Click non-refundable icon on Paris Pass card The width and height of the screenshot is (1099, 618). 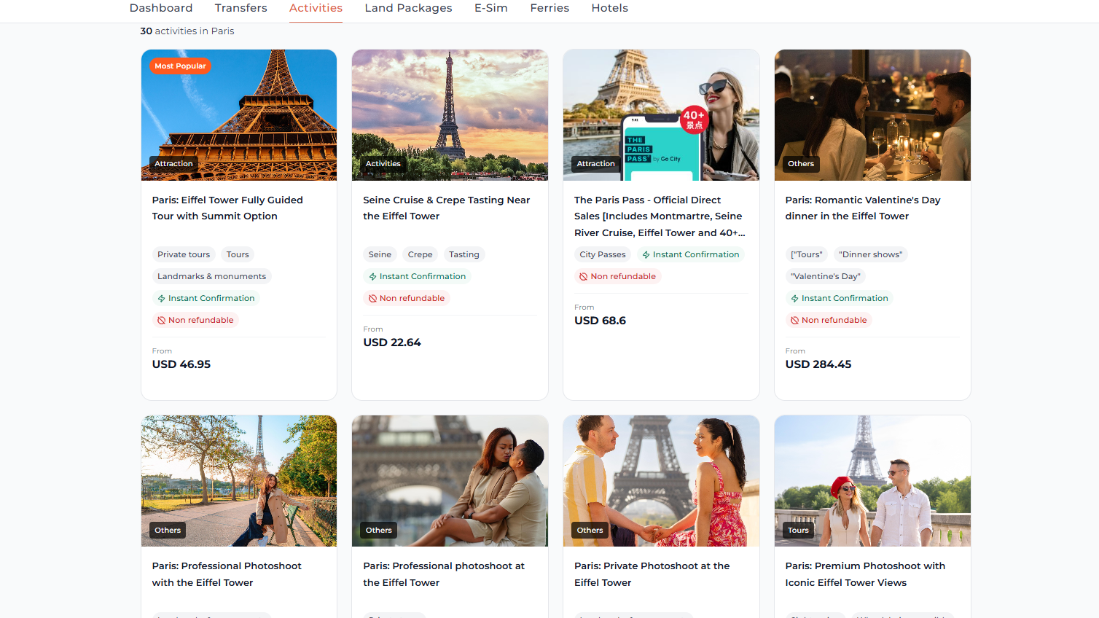584,276
